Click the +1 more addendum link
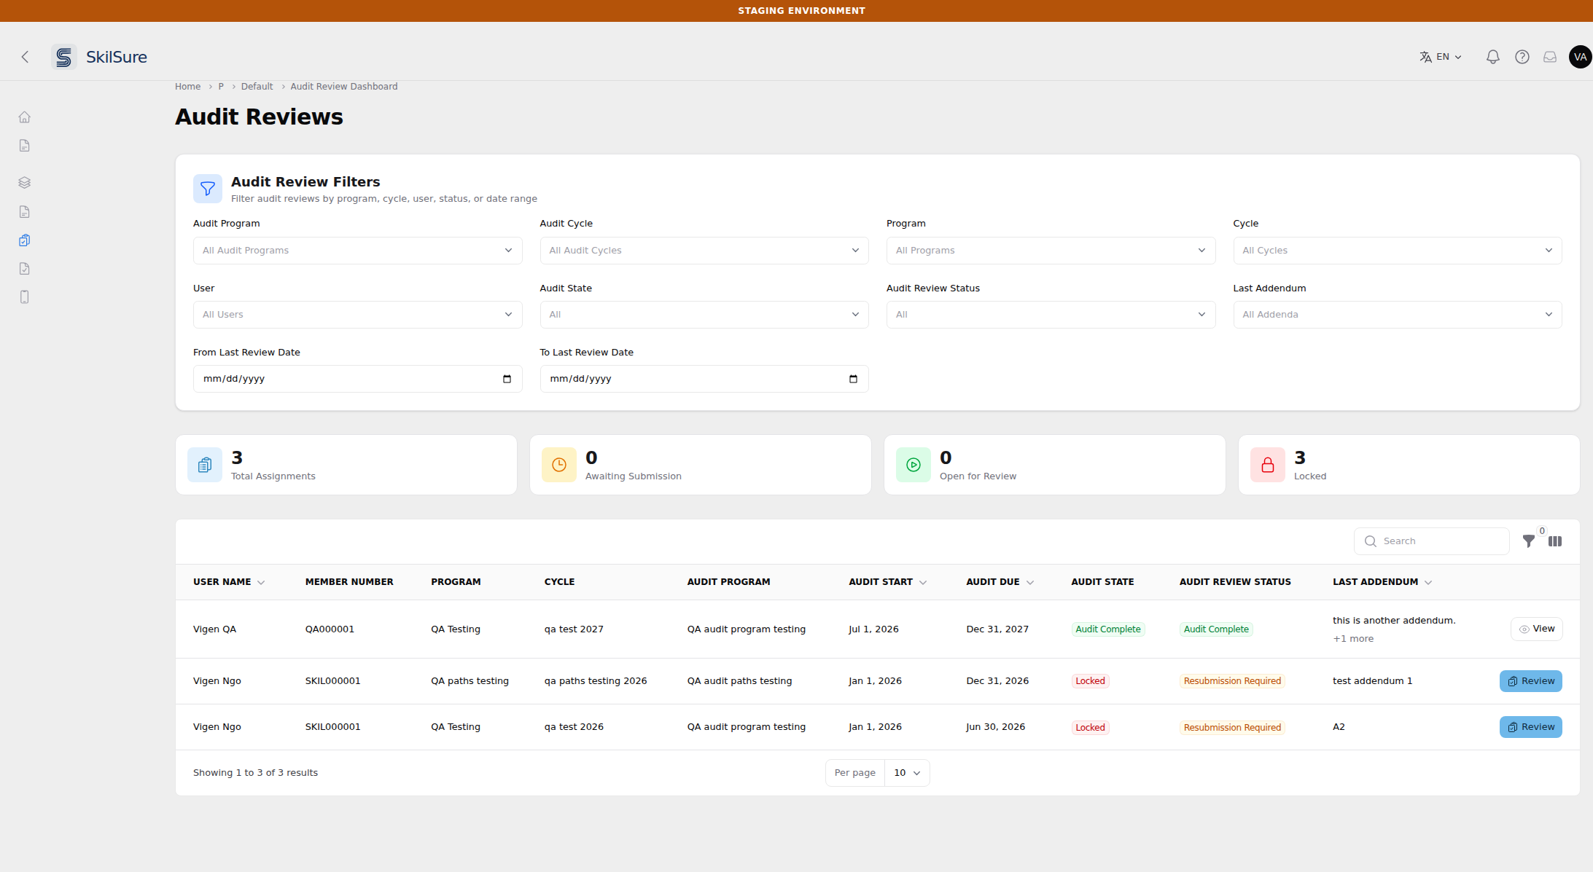 (1353, 639)
